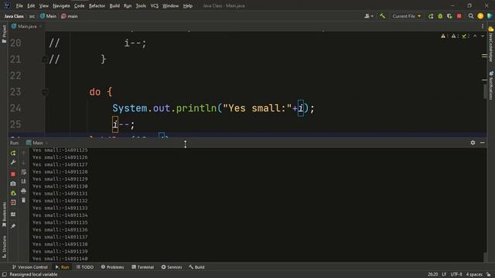Open the editor tabs more-options menu

click(x=483, y=26)
